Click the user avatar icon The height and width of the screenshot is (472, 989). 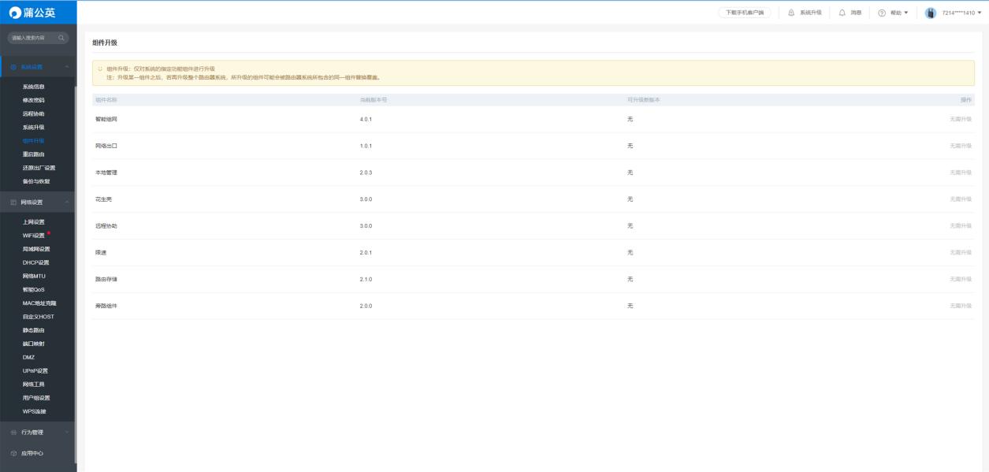coord(930,13)
